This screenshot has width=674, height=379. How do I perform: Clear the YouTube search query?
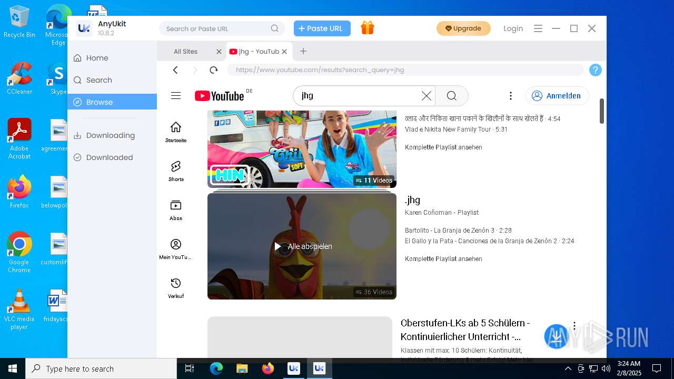point(427,96)
